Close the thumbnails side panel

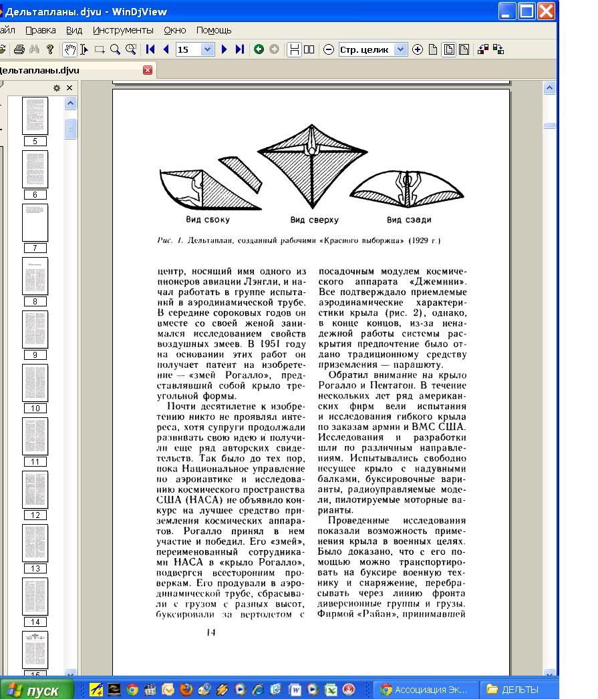click(69, 88)
